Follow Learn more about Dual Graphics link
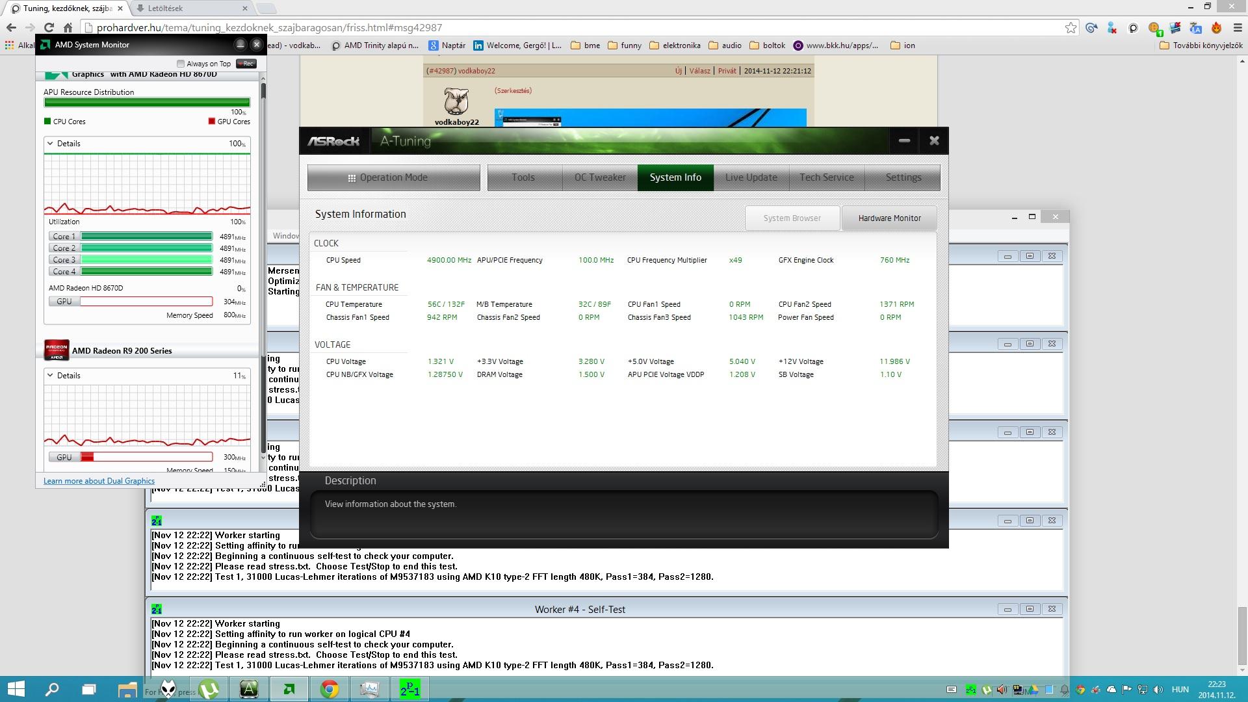Viewport: 1248px width, 702px height. pos(99,481)
